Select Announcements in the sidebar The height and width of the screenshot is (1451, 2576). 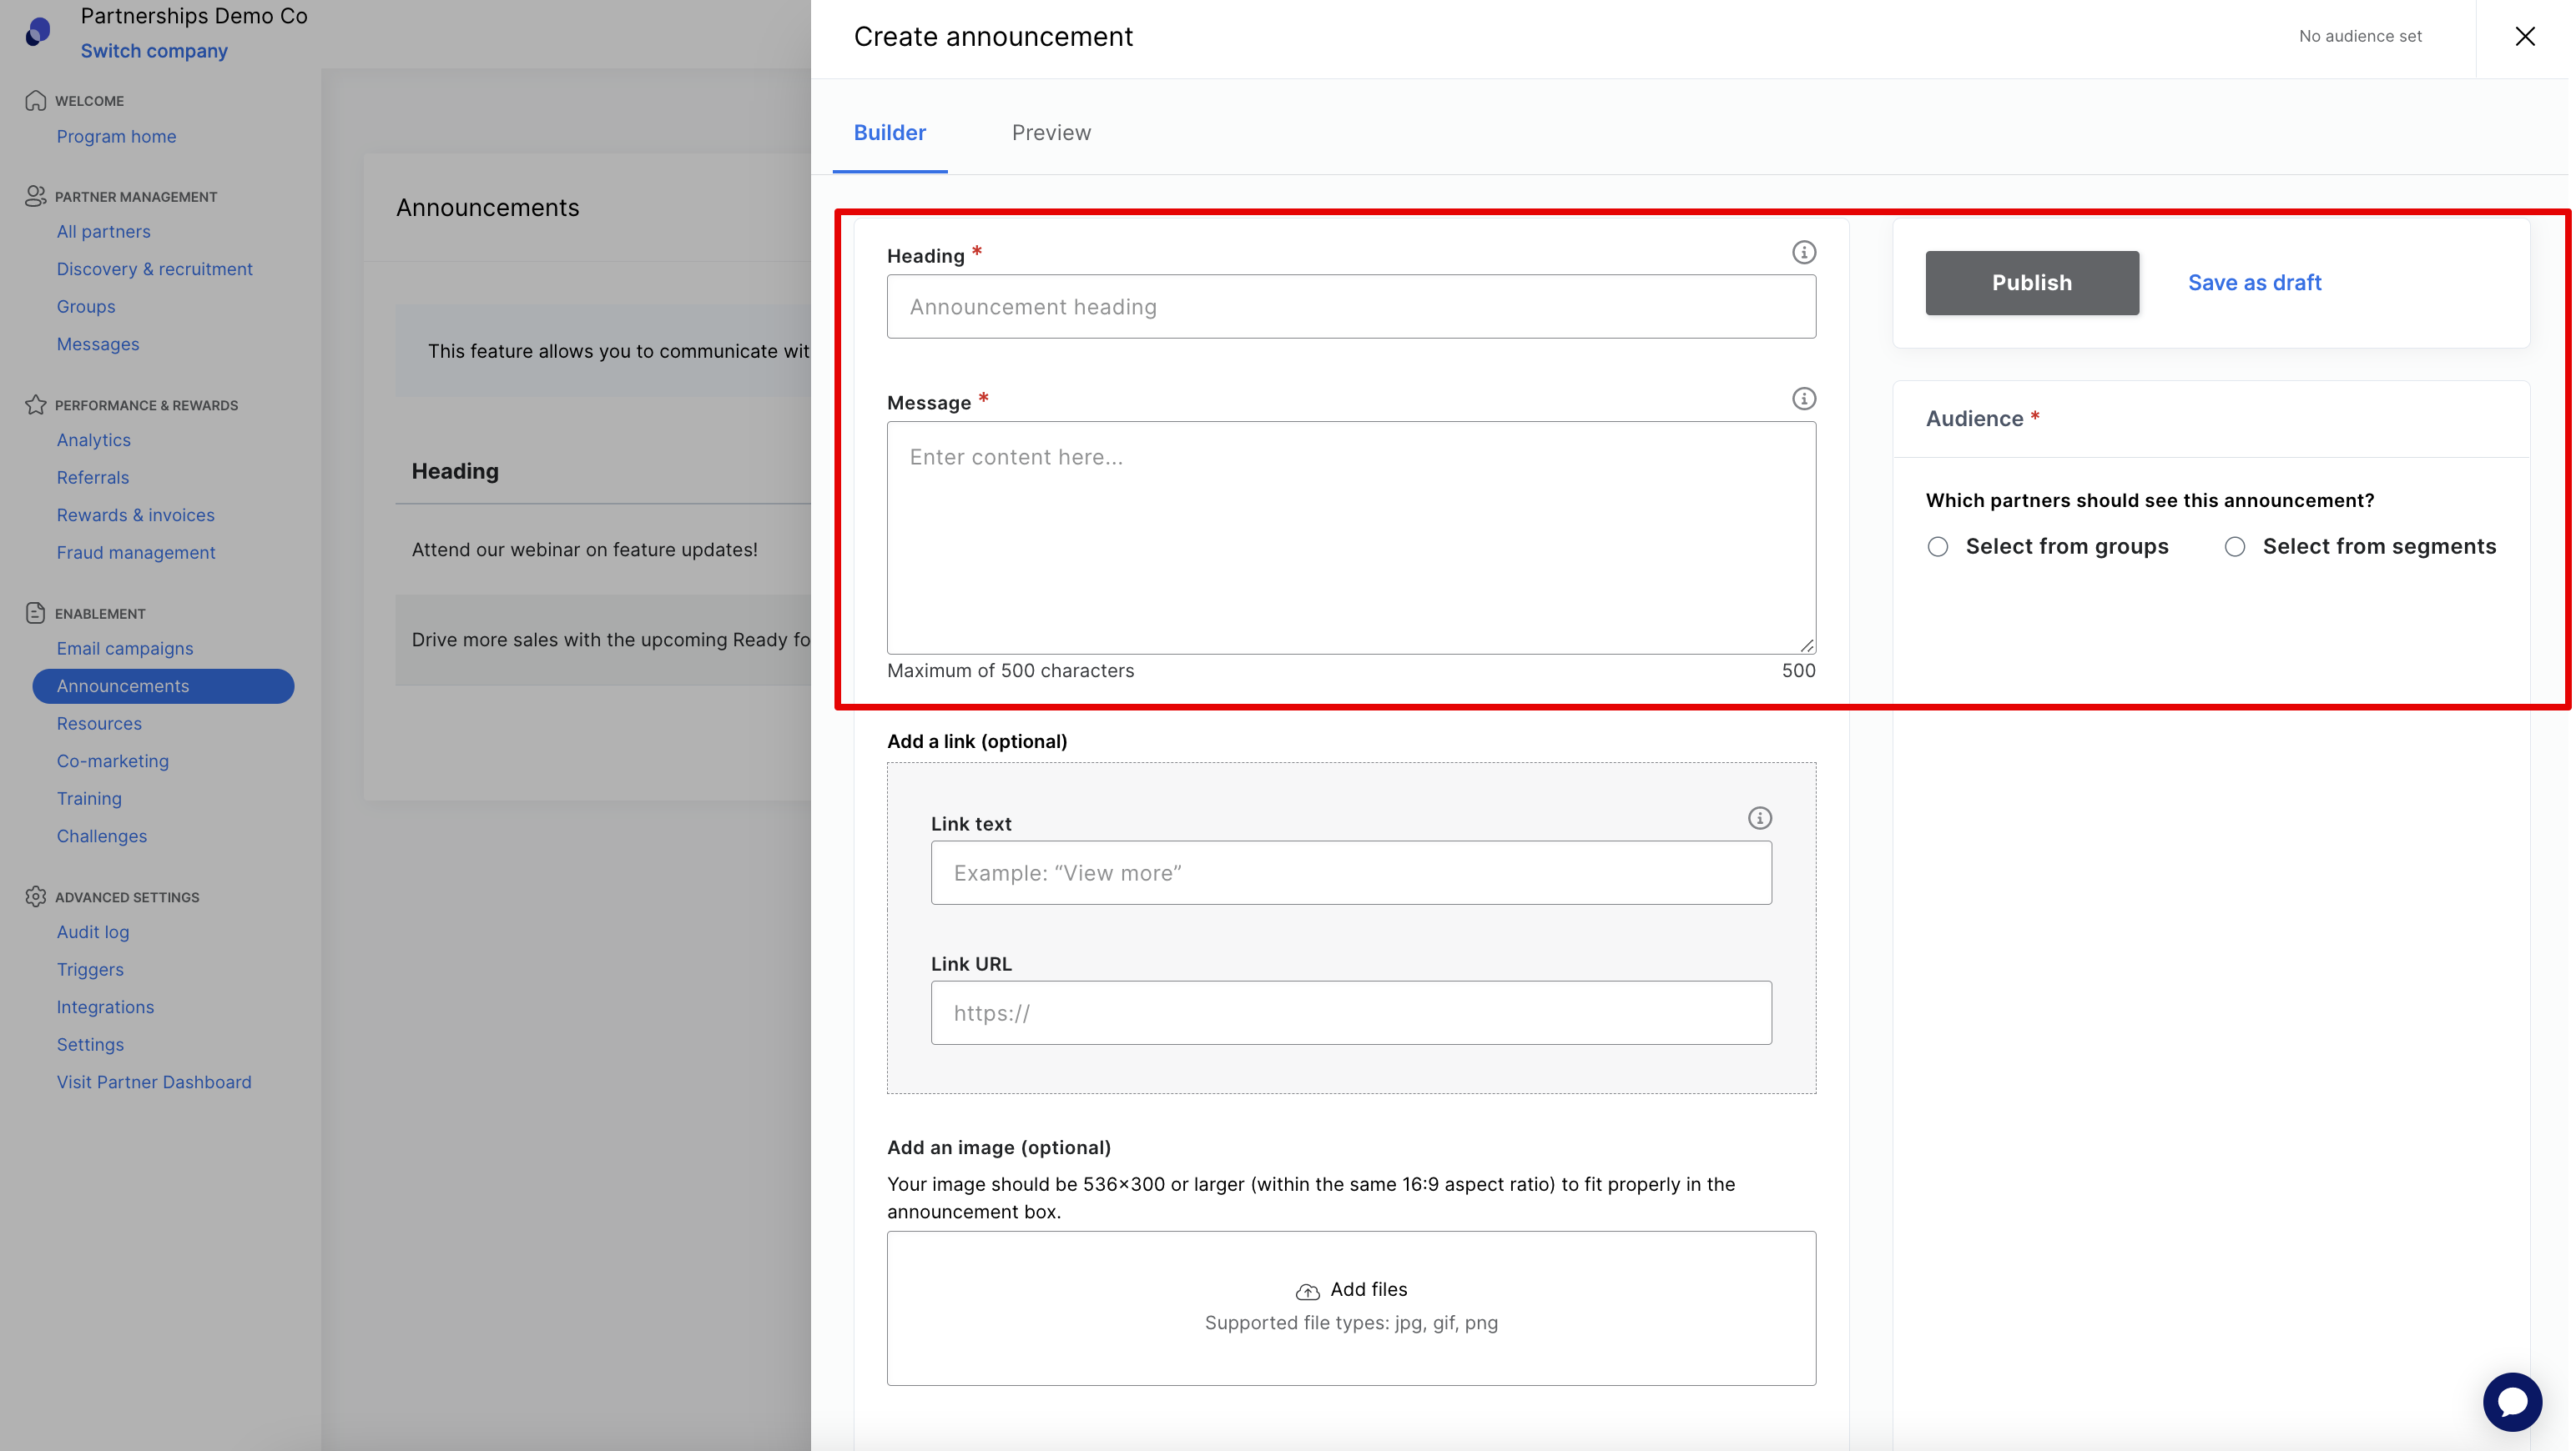[163, 685]
